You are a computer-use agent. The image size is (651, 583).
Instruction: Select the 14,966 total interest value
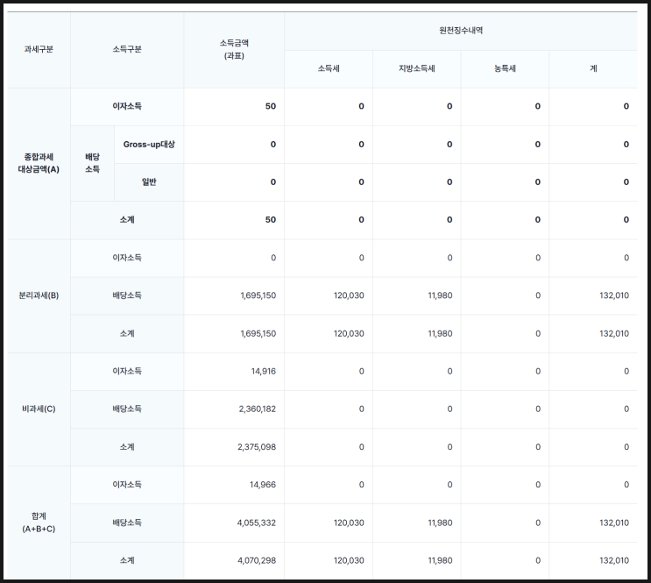click(263, 485)
